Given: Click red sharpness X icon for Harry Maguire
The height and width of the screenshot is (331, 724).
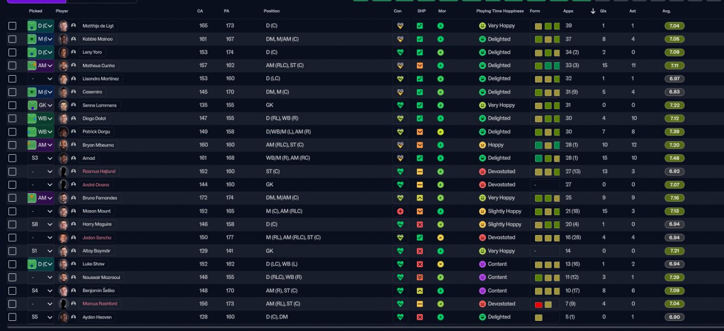Looking at the screenshot, I should pyautogui.click(x=420, y=224).
